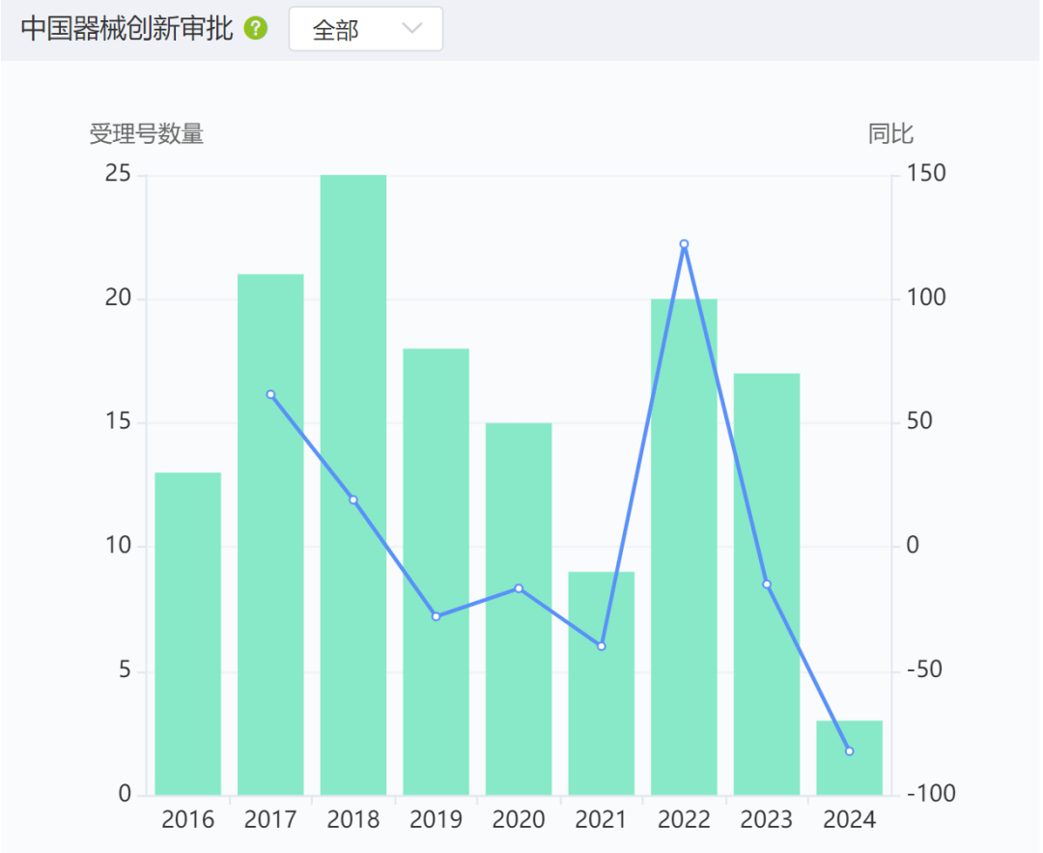Click the left axis value 20
The width and height of the screenshot is (1043, 853).
tap(119, 298)
